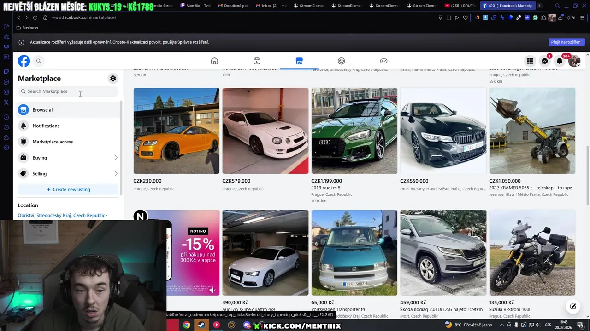Click the heart bookmark icon in toolbar
The width and height of the screenshot is (590, 331).
click(x=465, y=17)
